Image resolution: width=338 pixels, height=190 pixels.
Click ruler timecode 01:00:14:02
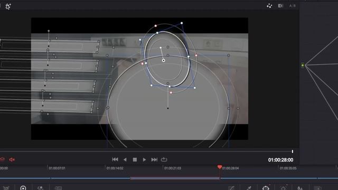click(115, 168)
